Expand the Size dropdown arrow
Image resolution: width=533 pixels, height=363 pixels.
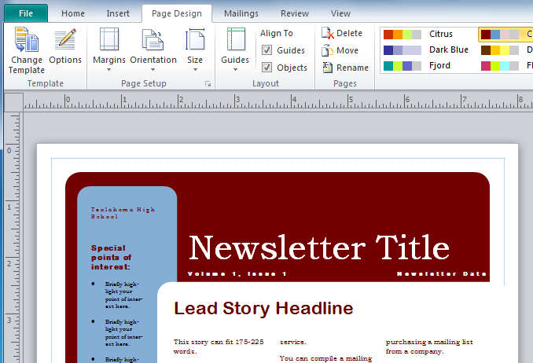click(195, 69)
